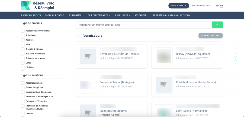Open Tableau de bord
This screenshot has height=117, width=244.
click(54, 15)
